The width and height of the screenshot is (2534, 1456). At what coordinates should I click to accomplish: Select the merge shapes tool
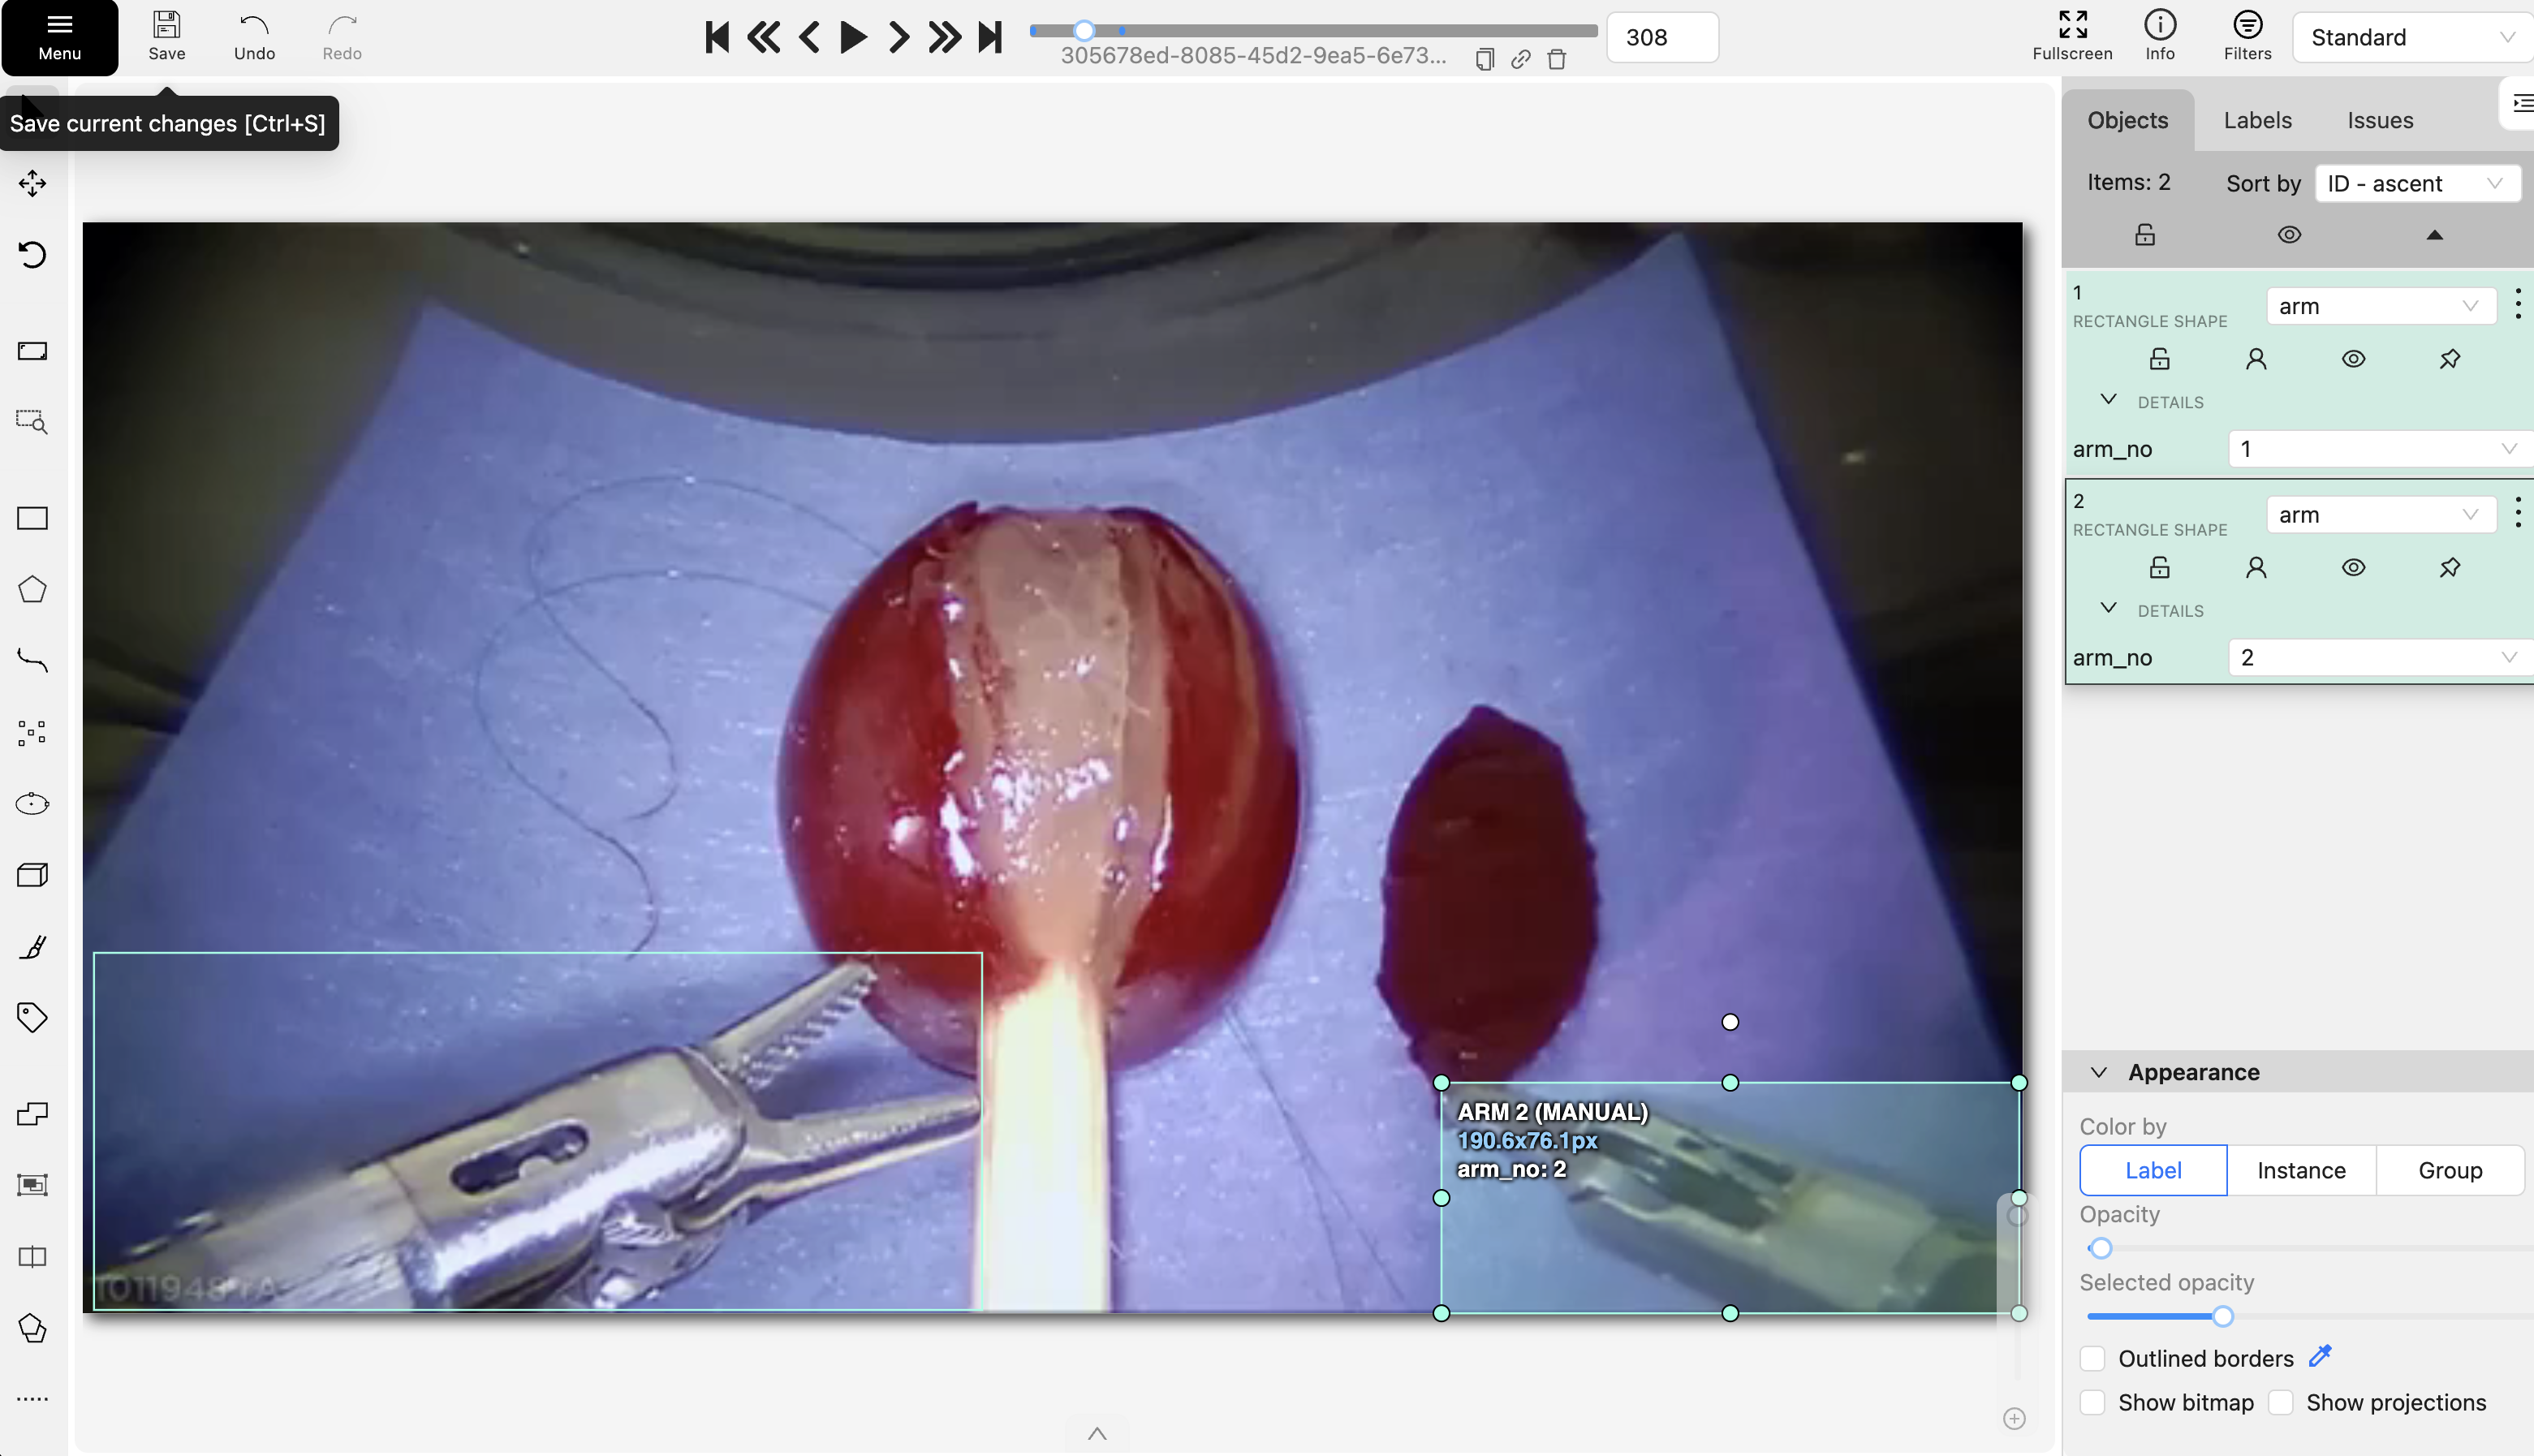pyautogui.click(x=32, y=1114)
